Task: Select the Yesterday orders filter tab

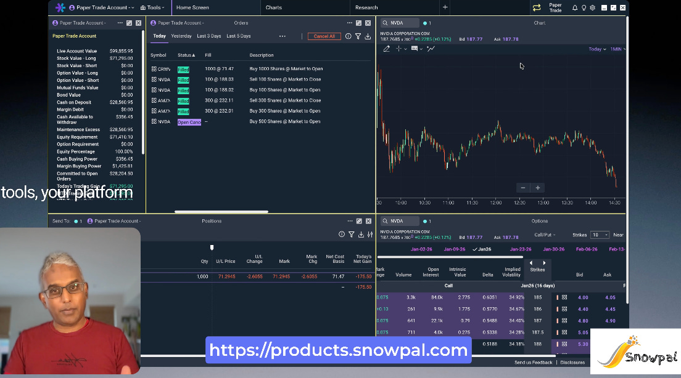Action: [x=181, y=36]
